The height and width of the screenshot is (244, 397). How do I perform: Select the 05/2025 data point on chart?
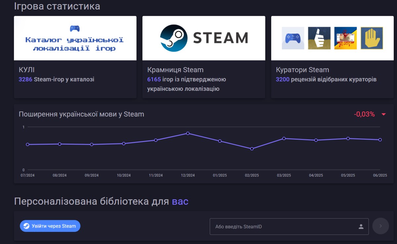pos(348,138)
